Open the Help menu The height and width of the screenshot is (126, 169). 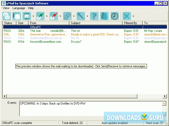tap(31, 8)
